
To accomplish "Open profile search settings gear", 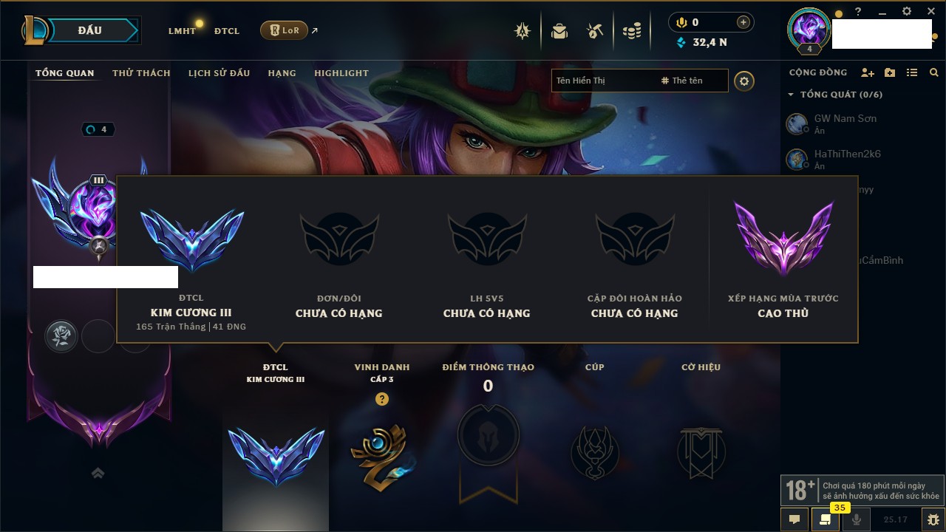I will 744,81.
